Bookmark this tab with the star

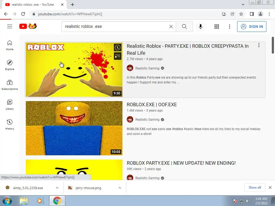(x=241, y=14)
